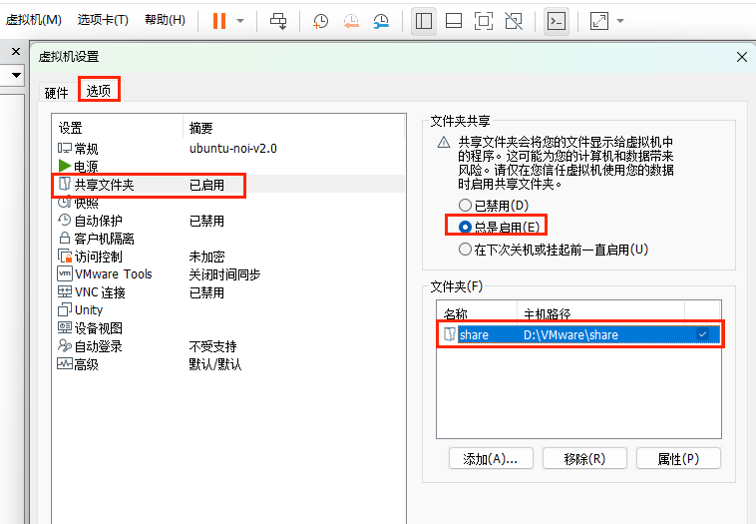Image resolution: width=756 pixels, height=524 pixels.
Task: Select the 总是启用(E) radio button
Action: (x=465, y=227)
